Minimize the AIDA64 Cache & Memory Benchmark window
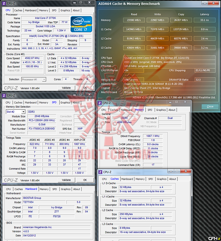The height and width of the screenshot is (241, 221). tap(205, 3)
